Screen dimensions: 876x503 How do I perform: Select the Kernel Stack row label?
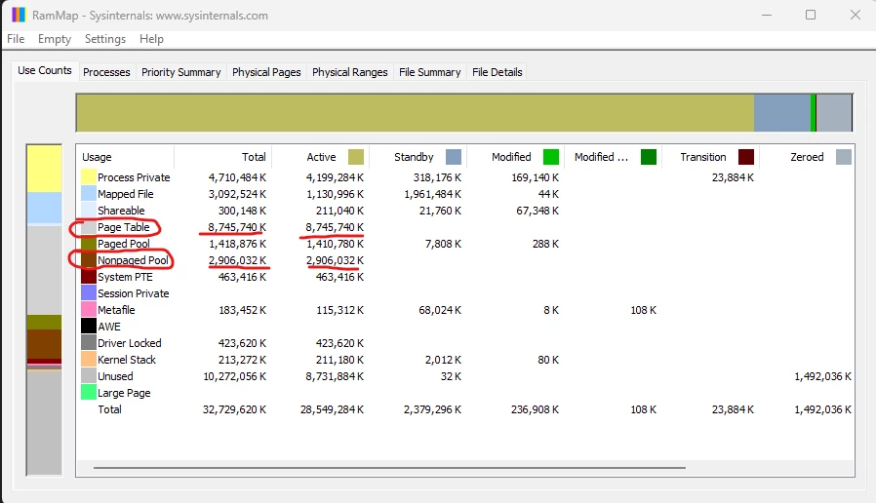pyautogui.click(x=126, y=360)
